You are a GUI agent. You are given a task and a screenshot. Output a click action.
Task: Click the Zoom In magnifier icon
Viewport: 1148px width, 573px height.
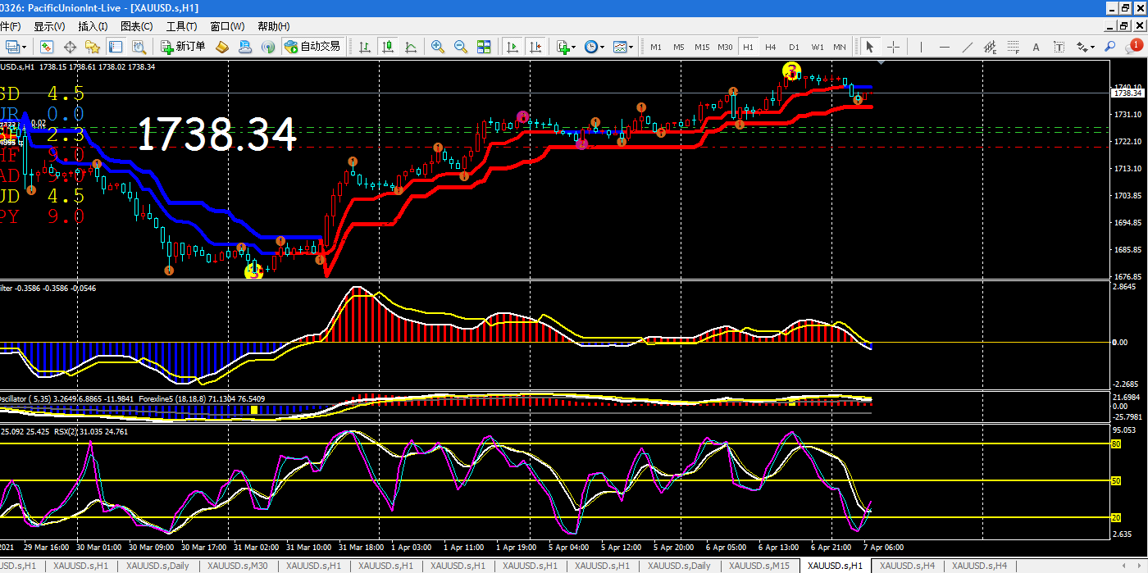tap(438, 47)
